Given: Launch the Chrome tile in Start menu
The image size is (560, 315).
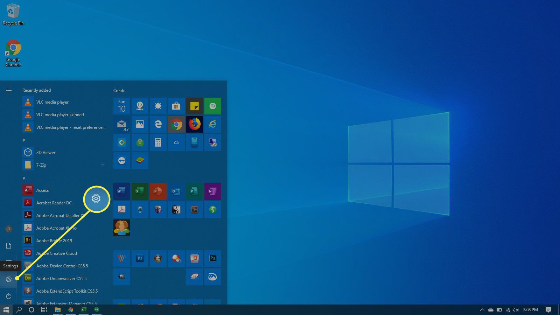Looking at the screenshot, I should [176, 124].
